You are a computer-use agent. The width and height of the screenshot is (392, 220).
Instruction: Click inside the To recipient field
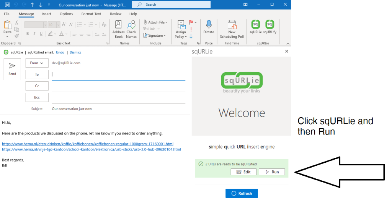tap(115, 74)
